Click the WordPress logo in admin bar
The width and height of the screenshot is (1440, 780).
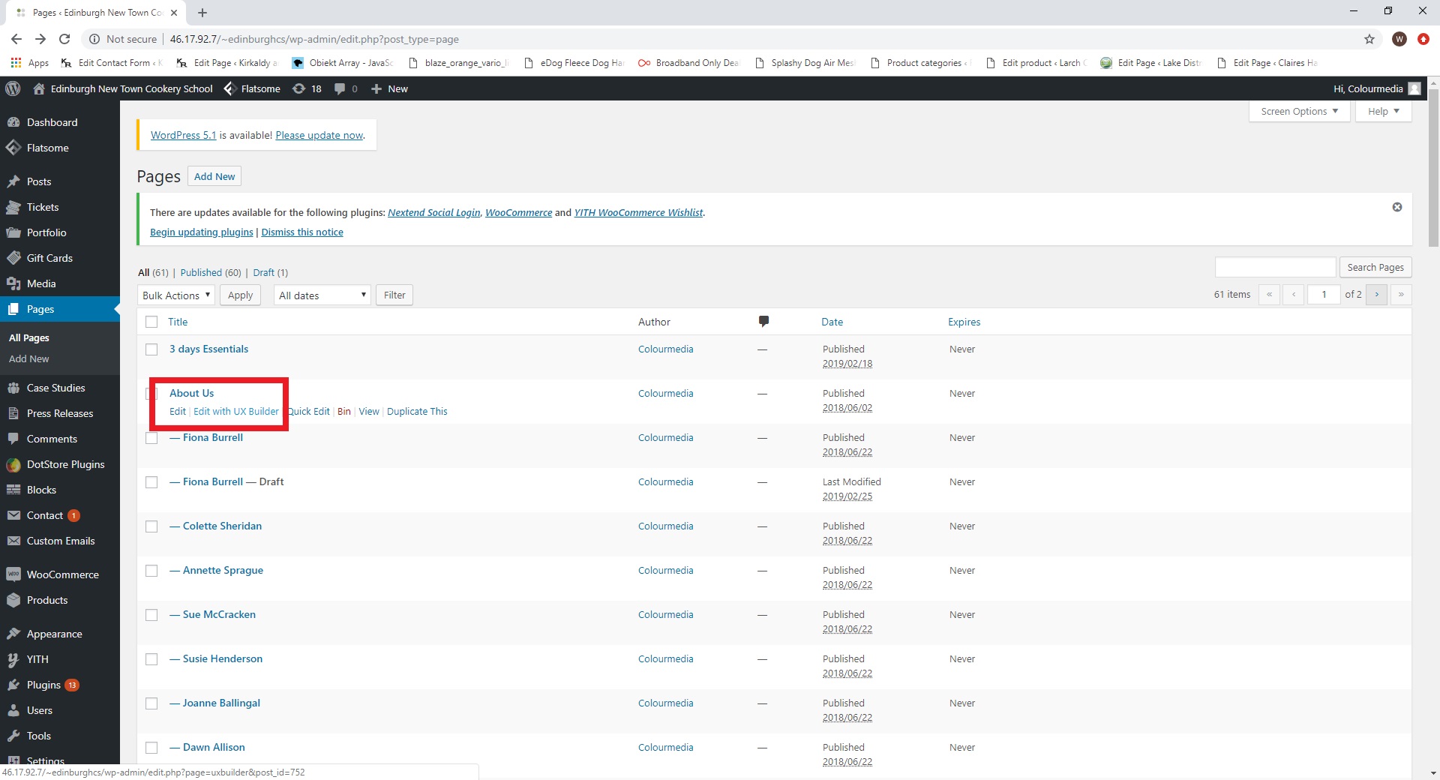pyautogui.click(x=13, y=88)
